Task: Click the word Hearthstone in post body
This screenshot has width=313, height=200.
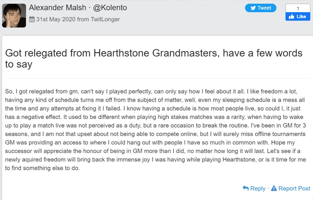Action: [x=239, y=159]
